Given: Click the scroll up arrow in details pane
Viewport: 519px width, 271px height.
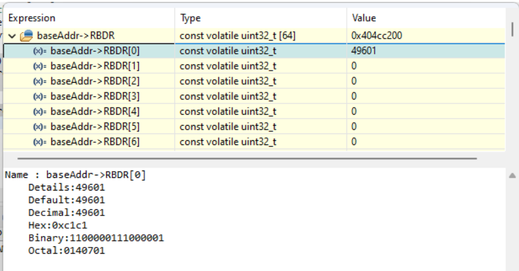Looking at the screenshot, I should [x=513, y=176].
